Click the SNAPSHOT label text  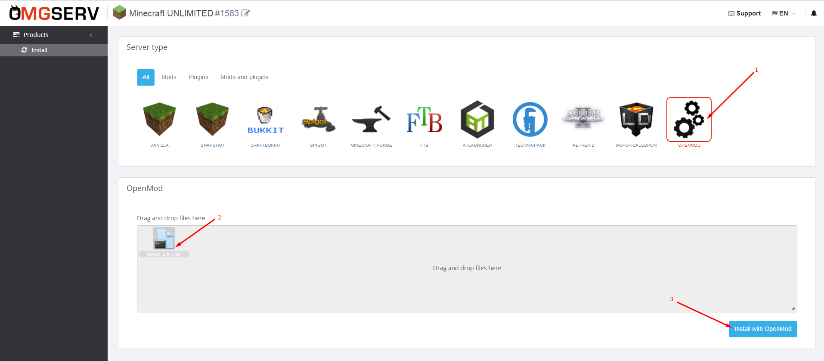tap(213, 145)
